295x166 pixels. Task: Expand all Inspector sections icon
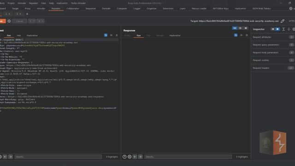pyautogui.click(x=283, y=29)
